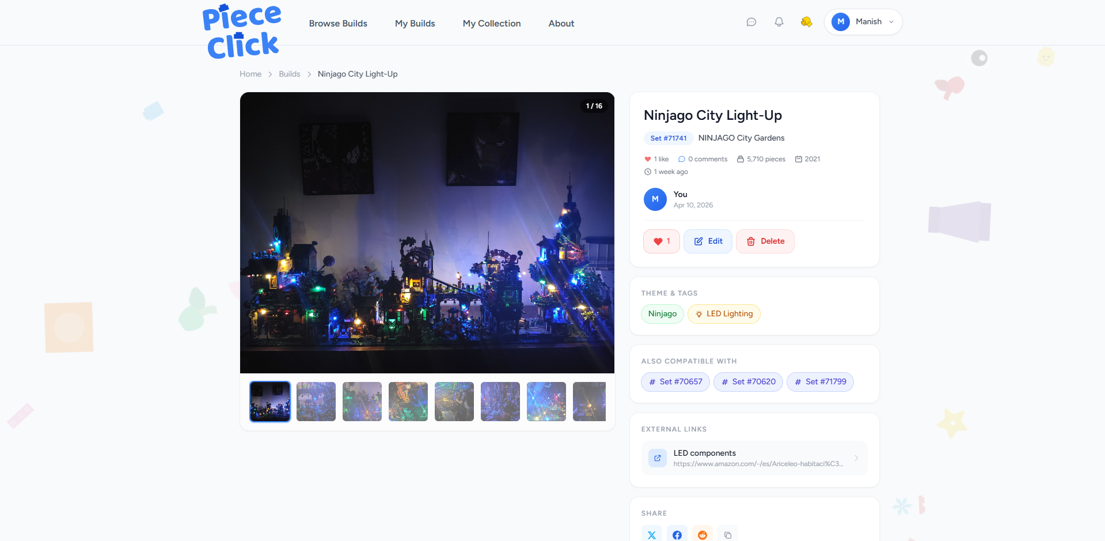Navigate to Builds breadcrumb
Screen dimensions: 1105x541
290,74
